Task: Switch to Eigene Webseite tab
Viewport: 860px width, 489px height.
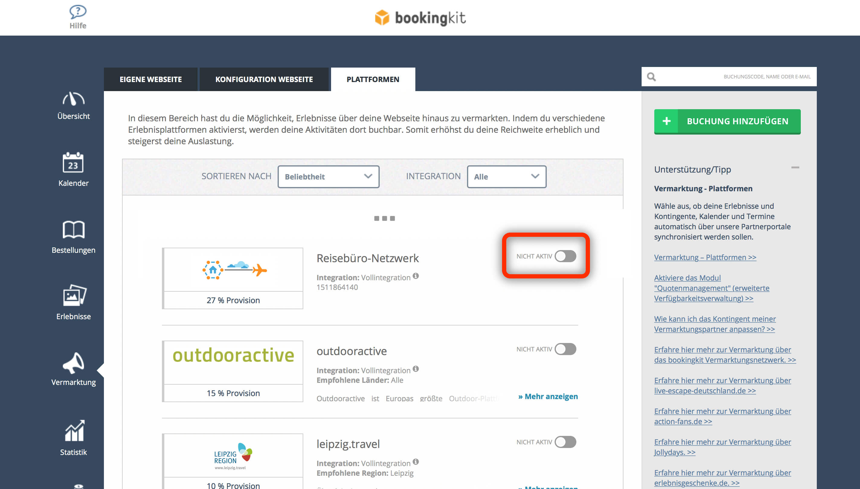Action: coord(151,79)
